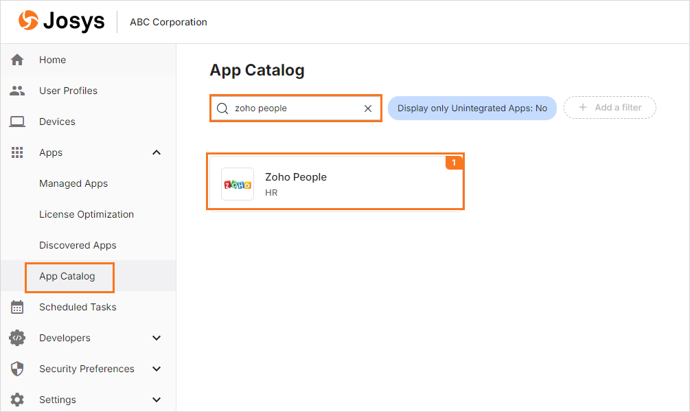
Task: Click the Devices laptop icon
Action: [17, 122]
